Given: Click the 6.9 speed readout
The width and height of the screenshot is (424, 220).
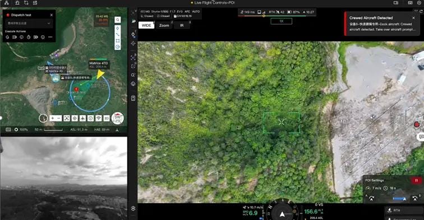Looking at the screenshot, I should tap(253, 213).
